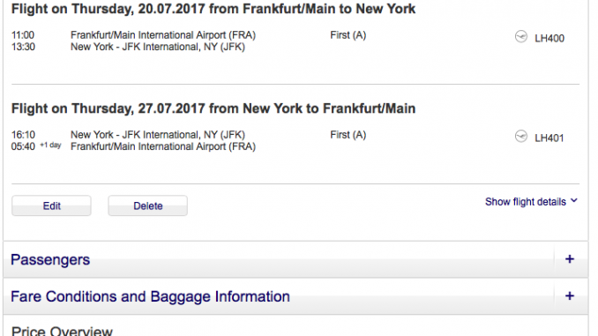
Task: Click the Lufthansa crane icon beside LH401
Action: pos(521,136)
